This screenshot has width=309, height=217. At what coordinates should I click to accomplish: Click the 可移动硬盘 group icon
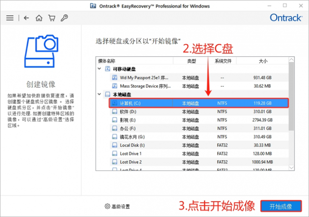(x=108, y=69)
